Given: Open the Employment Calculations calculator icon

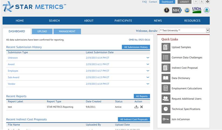Looking at the screenshot, I should (166, 88).
